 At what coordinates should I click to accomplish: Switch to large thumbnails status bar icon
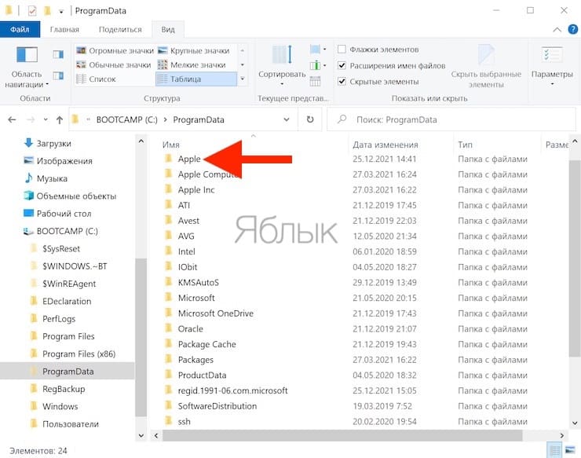tap(570, 451)
